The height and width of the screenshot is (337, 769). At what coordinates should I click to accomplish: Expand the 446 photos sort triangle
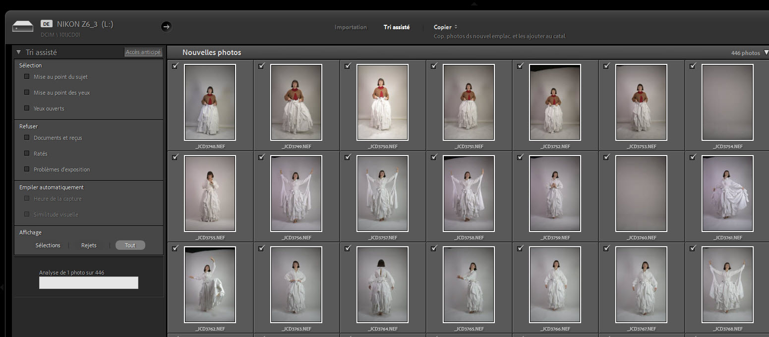pyautogui.click(x=766, y=53)
